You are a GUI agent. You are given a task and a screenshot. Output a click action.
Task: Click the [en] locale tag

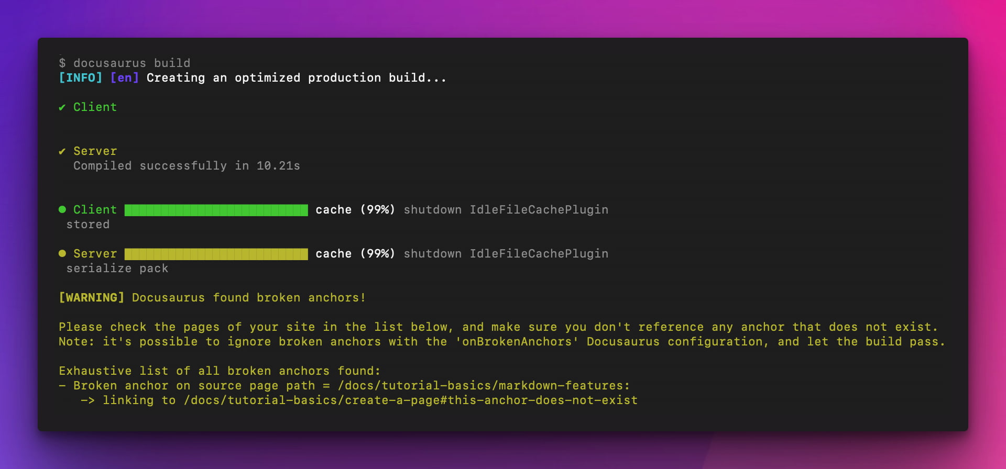tap(125, 78)
